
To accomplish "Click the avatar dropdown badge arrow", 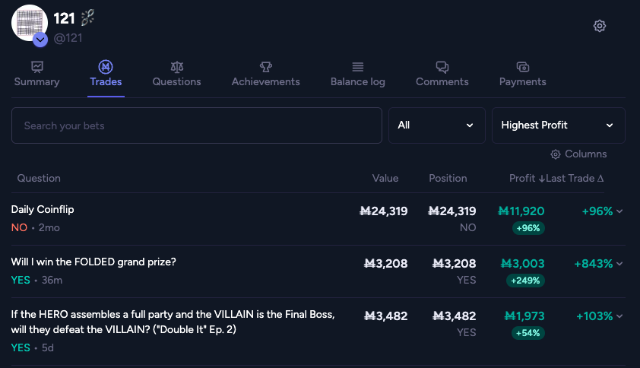I will 40,40.
